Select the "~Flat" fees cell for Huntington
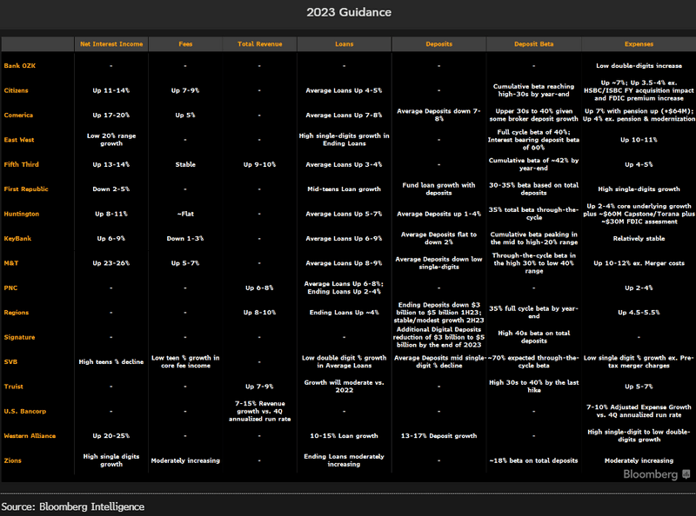 pyautogui.click(x=185, y=214)
